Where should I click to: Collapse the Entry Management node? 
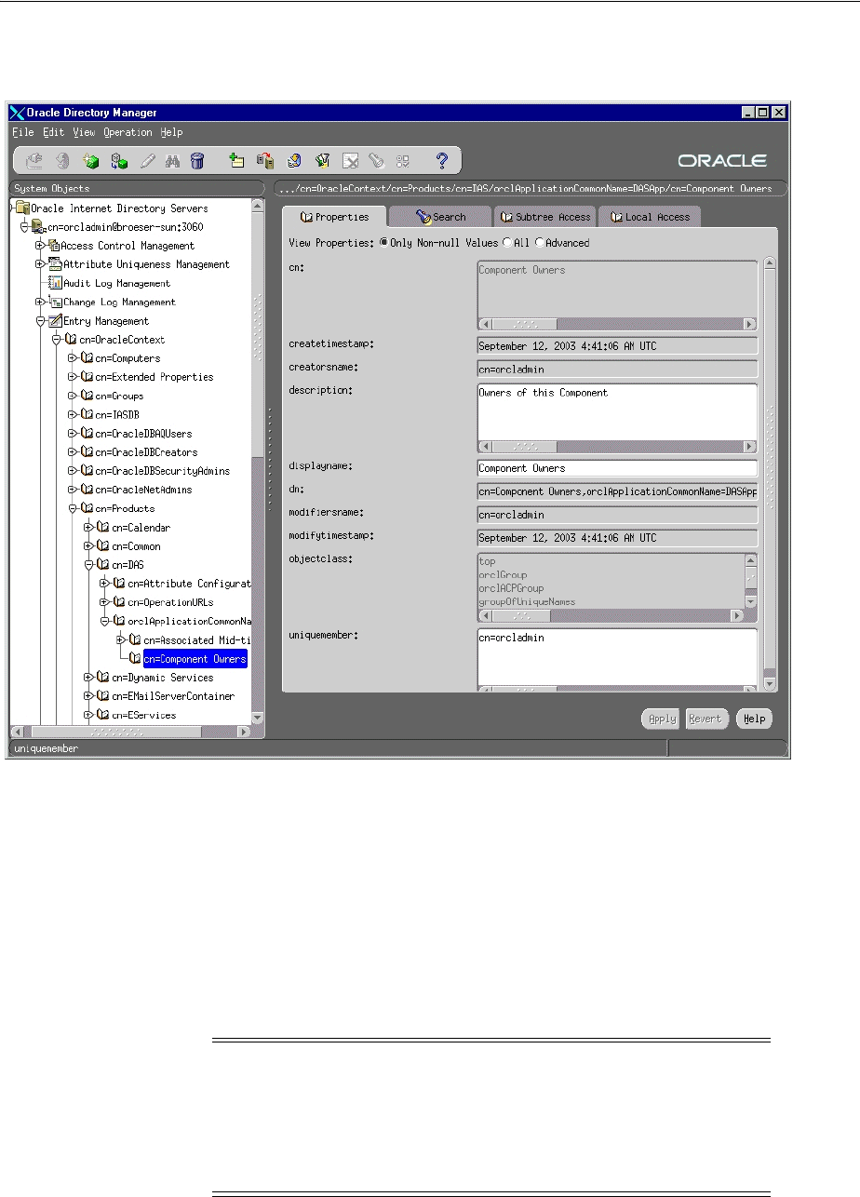tap(40, 321)
